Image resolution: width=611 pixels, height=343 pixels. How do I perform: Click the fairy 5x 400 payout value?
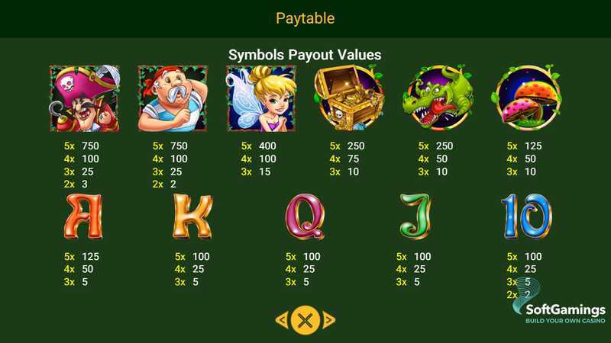[259, 146]
